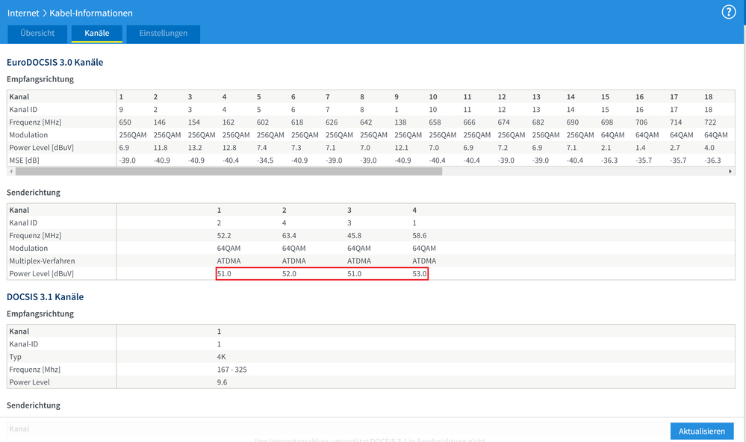Click upstream frequency 58.6

420,235
